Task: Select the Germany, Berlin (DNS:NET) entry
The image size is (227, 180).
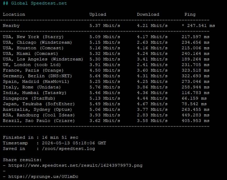Action: [37, 76]
